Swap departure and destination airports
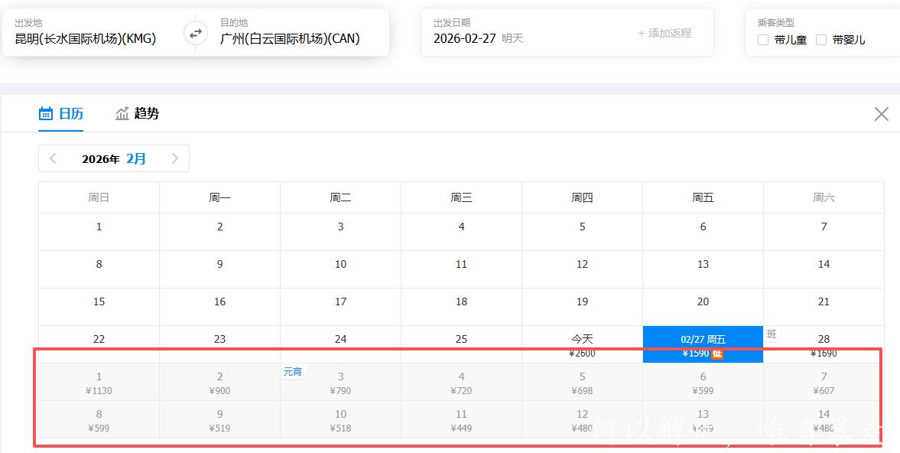This screenshot has height=453, width=900. (196, 33)
